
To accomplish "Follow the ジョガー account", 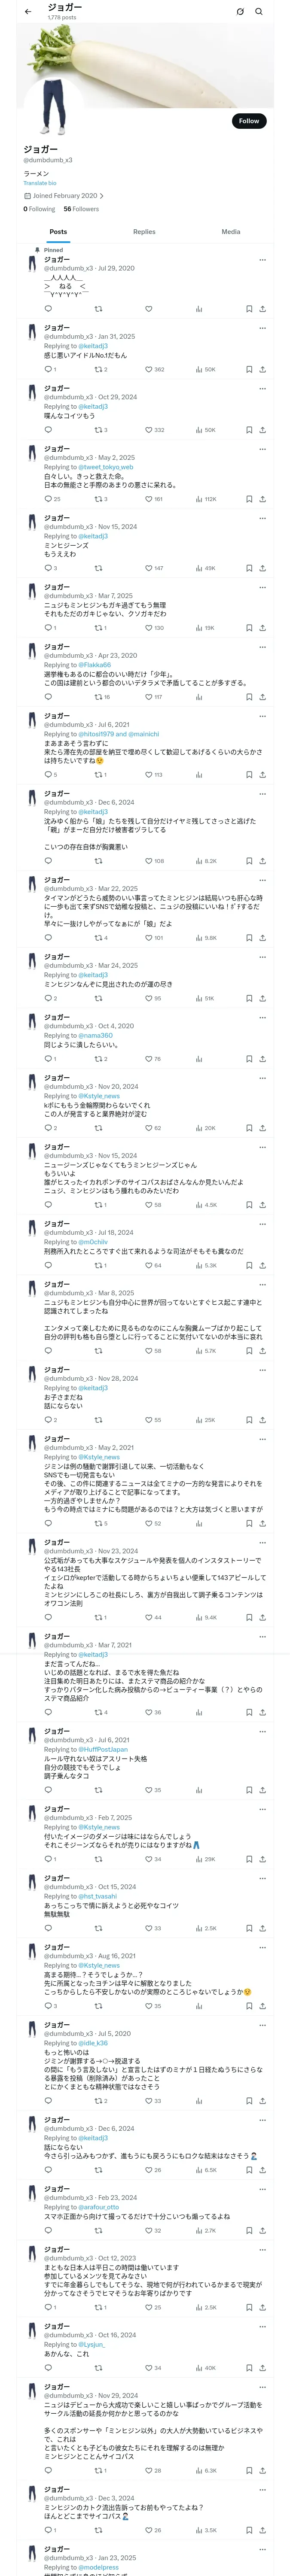I will (x=249, y=121).
